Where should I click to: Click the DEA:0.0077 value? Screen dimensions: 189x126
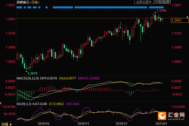point(67,78)
